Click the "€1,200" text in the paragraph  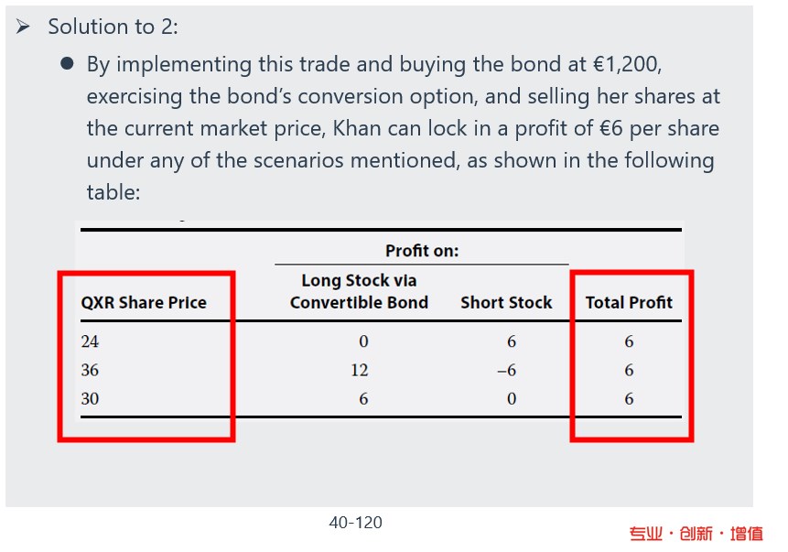pos(625,64)
